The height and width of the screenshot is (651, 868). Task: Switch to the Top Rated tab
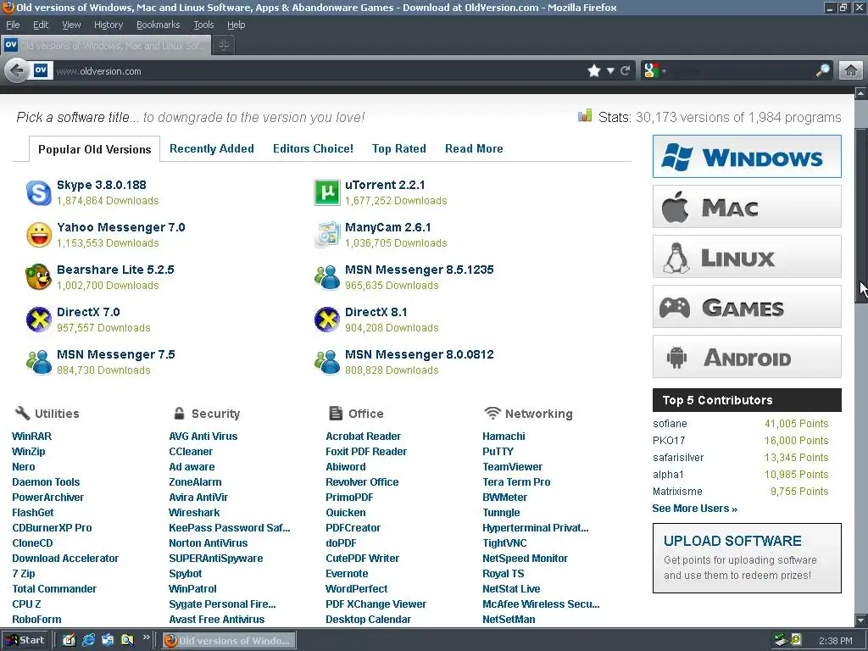pyautogui.click(x=399, y=149)
